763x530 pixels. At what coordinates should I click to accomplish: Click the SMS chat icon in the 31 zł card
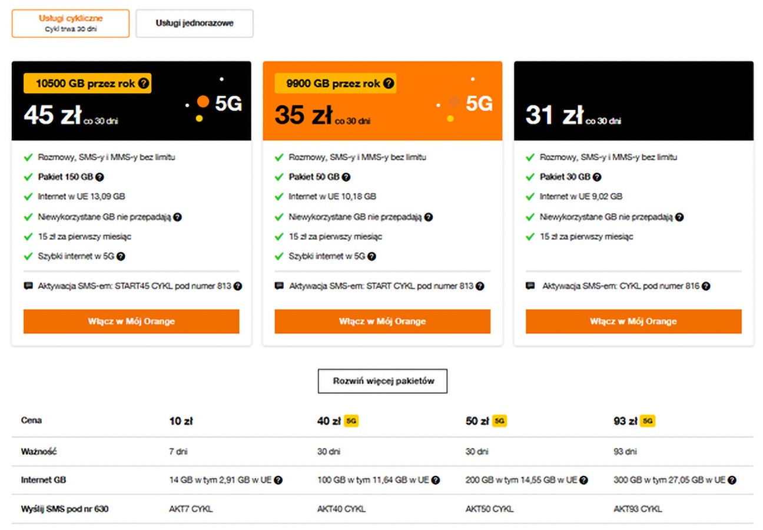(x=530, y=286)
